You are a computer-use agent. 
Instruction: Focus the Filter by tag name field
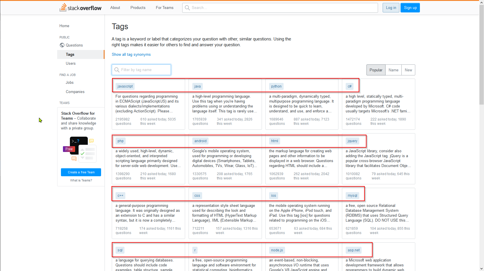coord(141,70)
